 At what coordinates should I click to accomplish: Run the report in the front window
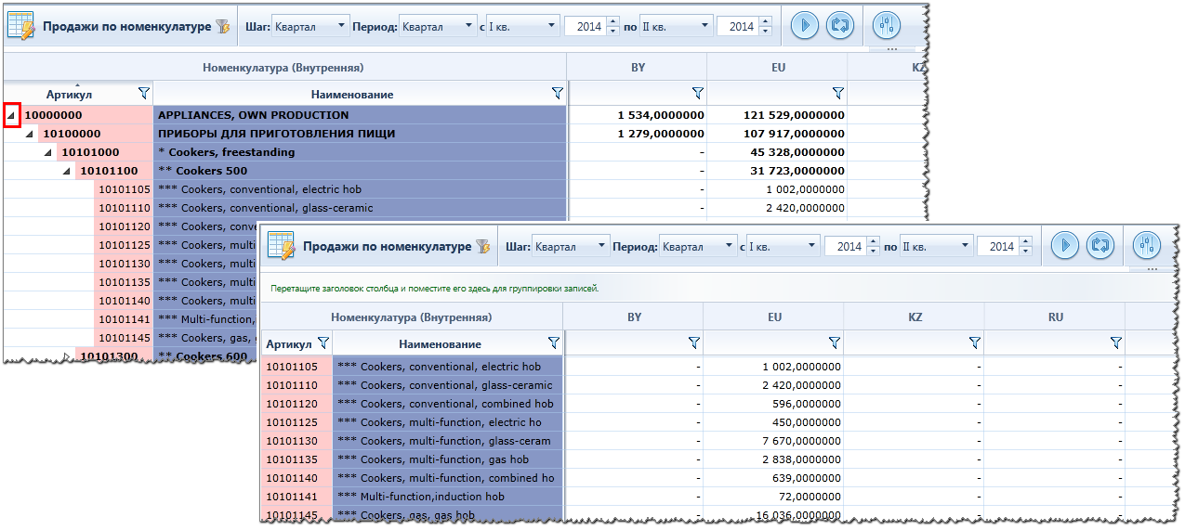click(1065, 245)
